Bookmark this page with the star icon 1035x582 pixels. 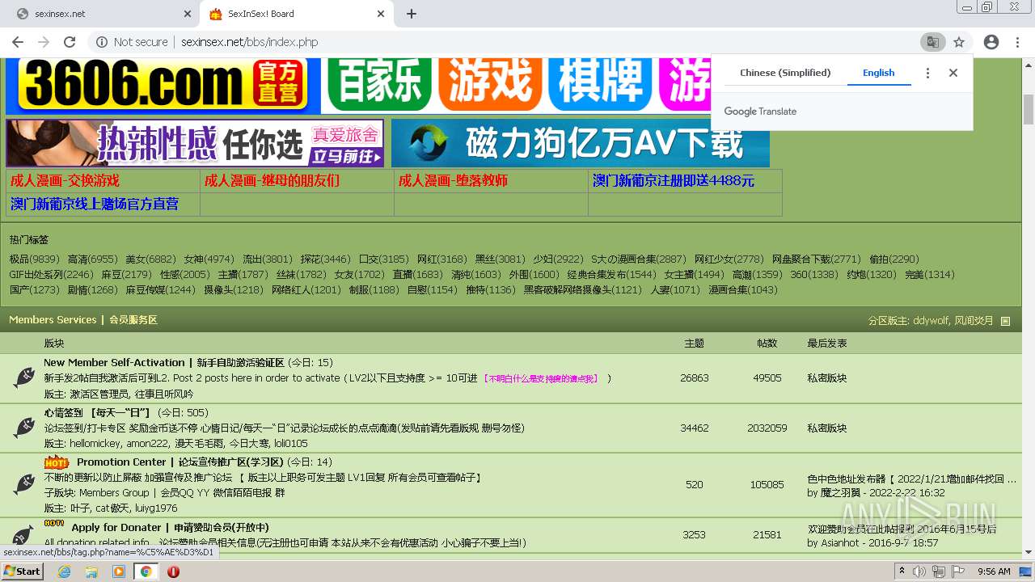tap(959, 42)
